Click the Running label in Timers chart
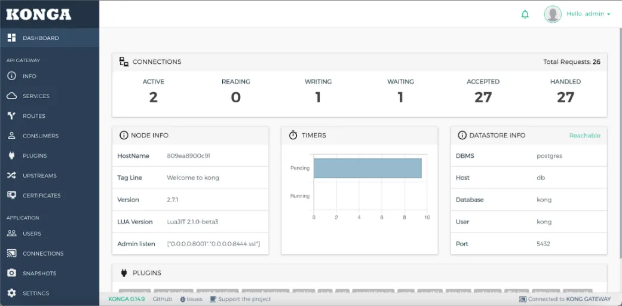The image size is (622, 306). click(300, 196)
